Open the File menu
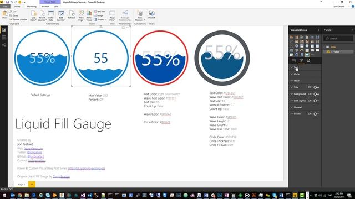355x199 pixels. tap(5, 6)
